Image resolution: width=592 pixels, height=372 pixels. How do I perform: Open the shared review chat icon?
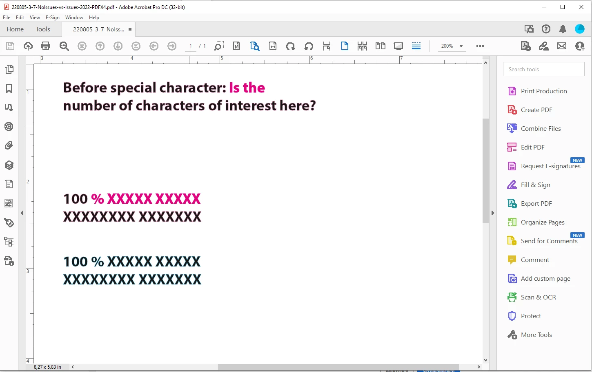[529, 29]
